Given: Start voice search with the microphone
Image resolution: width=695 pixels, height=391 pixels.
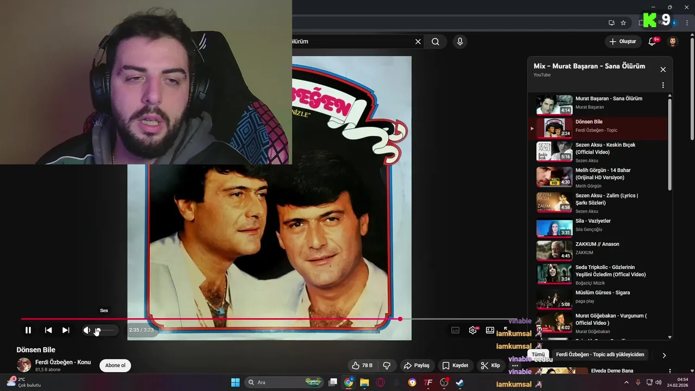Looking at the screenshot, I should coord(460,41).
